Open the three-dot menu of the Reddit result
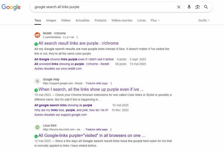The height and width of the screenshot is (153, 224). 77,37
